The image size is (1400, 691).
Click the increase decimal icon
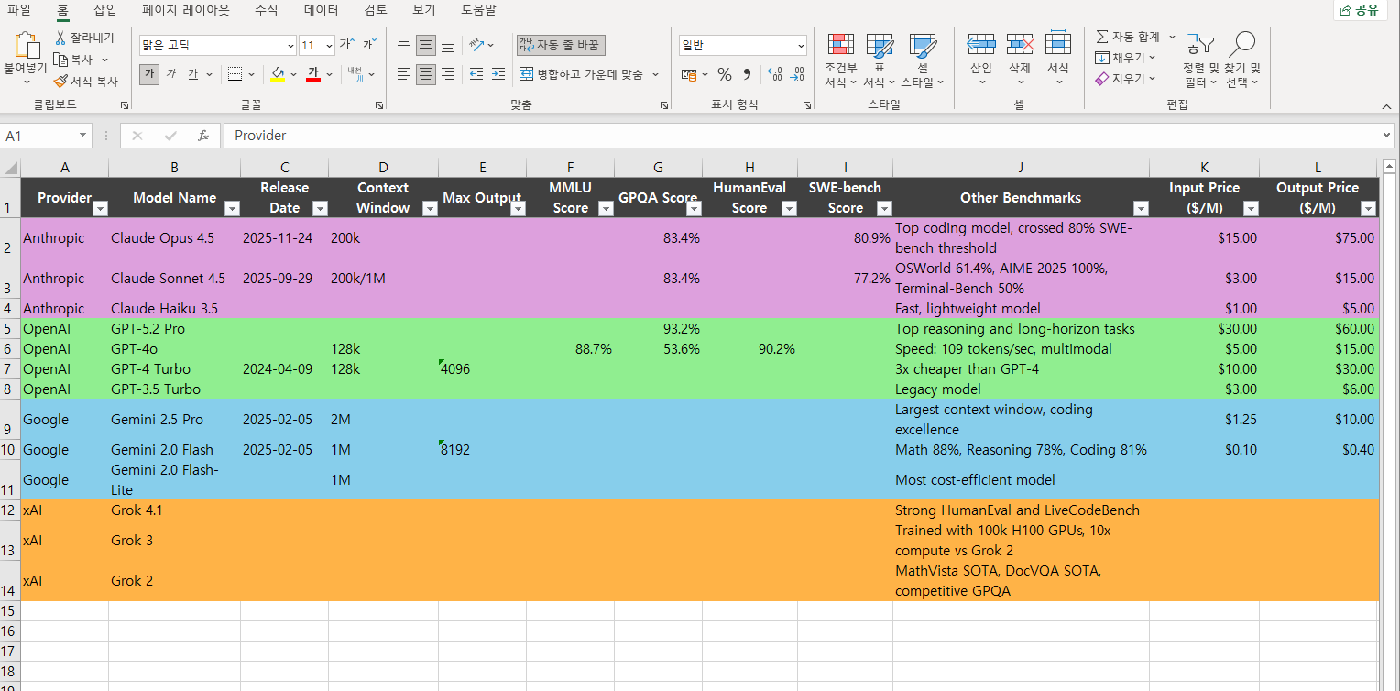tap(774, 74)
